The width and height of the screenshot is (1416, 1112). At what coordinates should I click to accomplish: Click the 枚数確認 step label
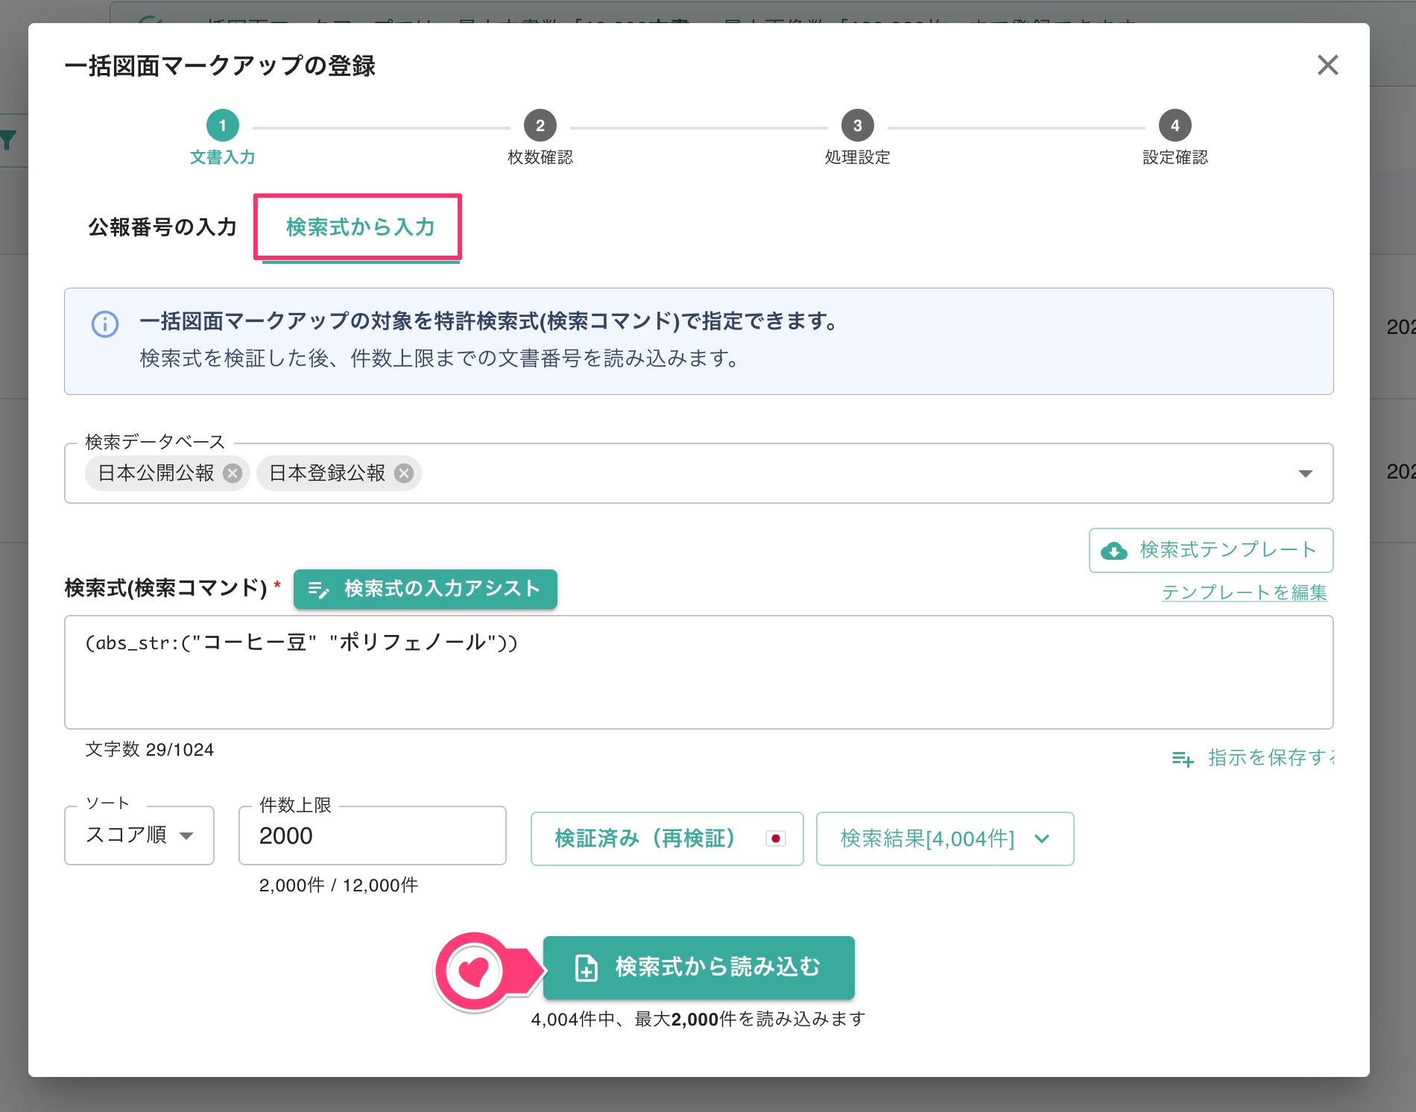click(540, 157)
